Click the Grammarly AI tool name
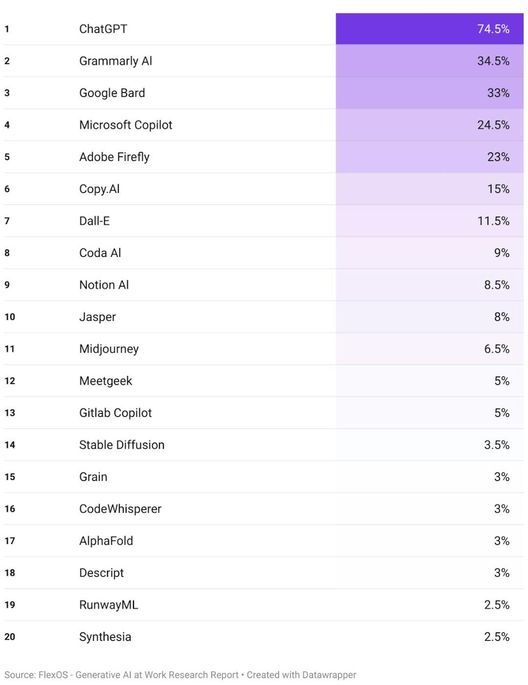Image resolution: width=528 pixels, height=685 pixels. (115, 61)
